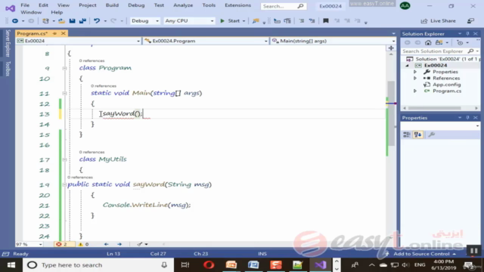The width and height of the screenshot is (484, 272).
Task: Click the Alphabetical sort icon in Properties
Action: pos(418,134)
